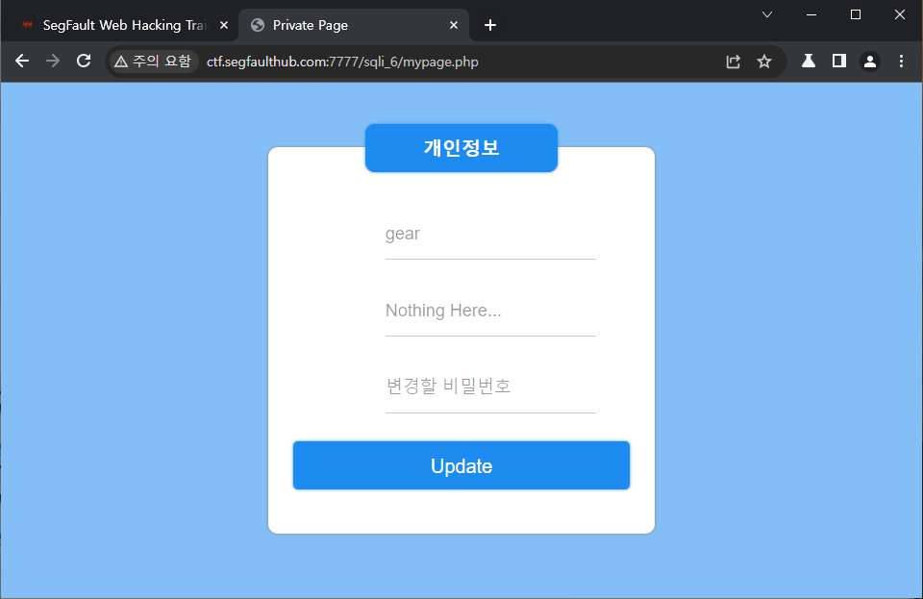Close the SegFault Web Hacking tab
The width and height of the screenshot is (923, 599).
(224, 25)
